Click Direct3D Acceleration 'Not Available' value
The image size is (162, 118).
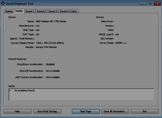(x=53, y=71)
